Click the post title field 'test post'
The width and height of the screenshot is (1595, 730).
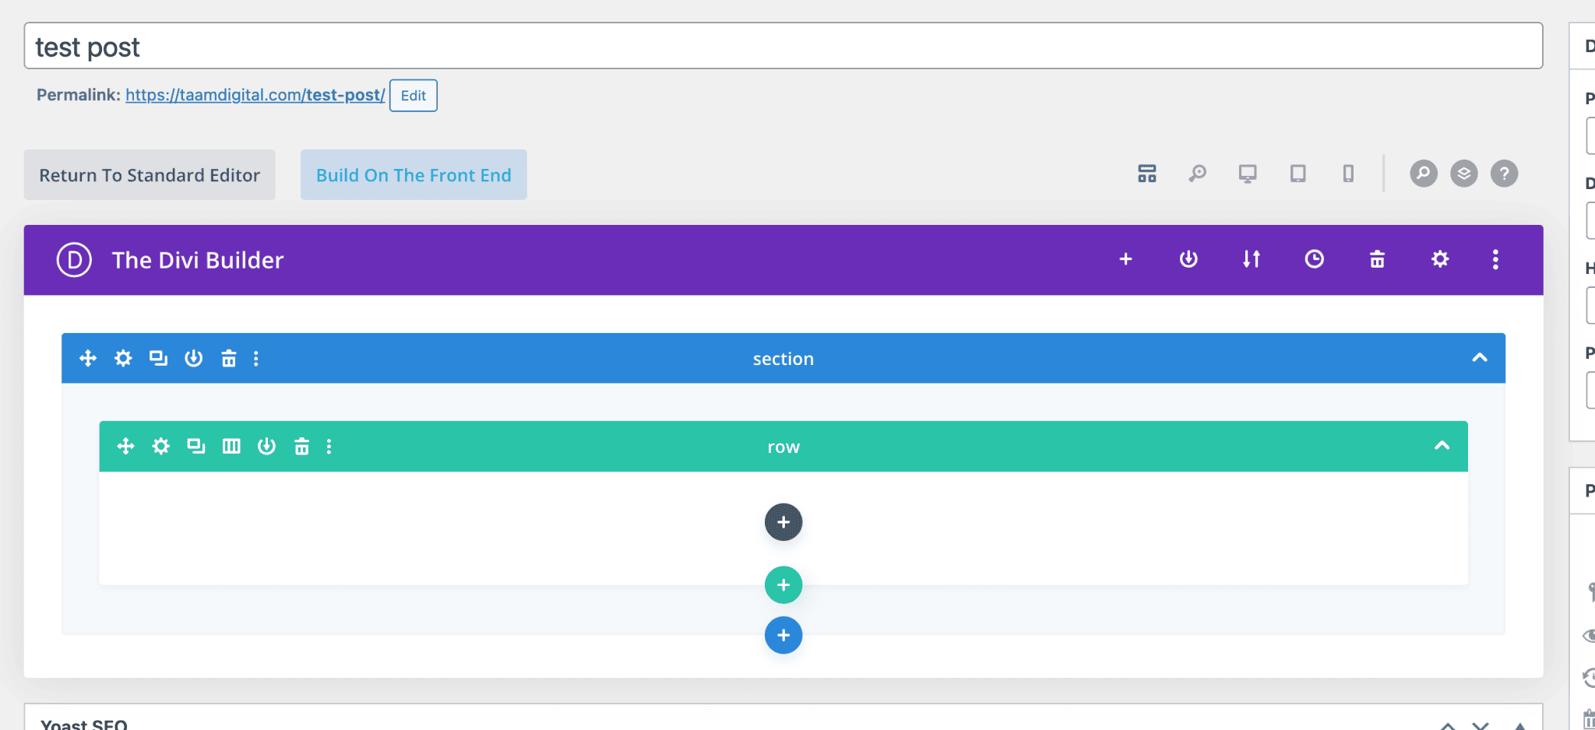[x=783, y=46]
